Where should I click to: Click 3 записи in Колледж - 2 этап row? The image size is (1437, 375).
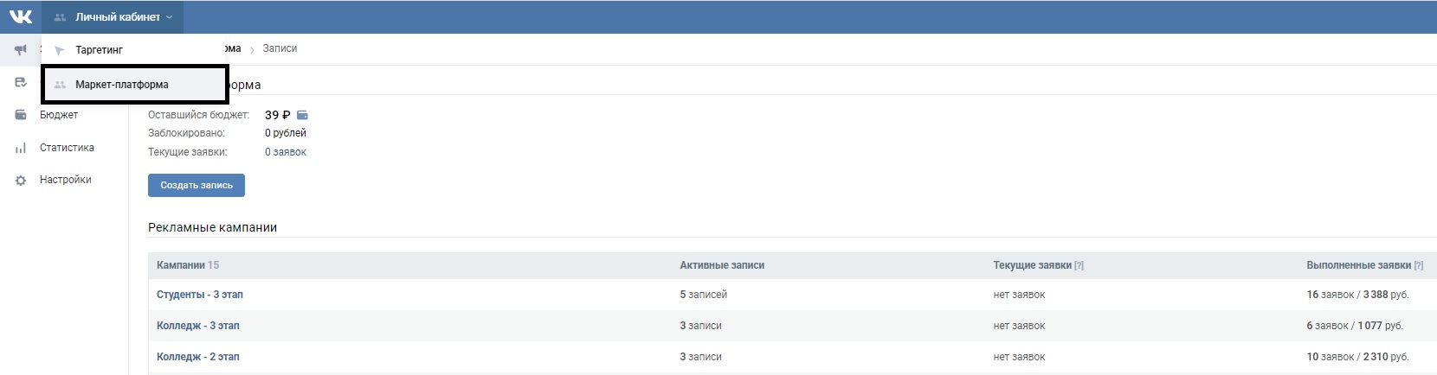(x=700, y=357)
